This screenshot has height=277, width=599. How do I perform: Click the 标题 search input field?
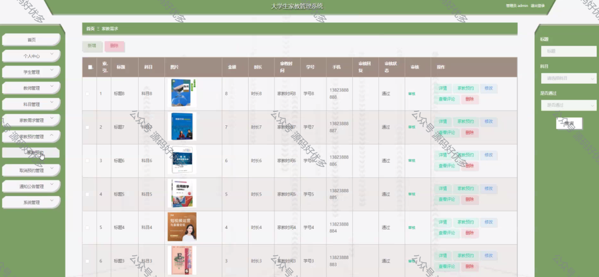point(569,52)
